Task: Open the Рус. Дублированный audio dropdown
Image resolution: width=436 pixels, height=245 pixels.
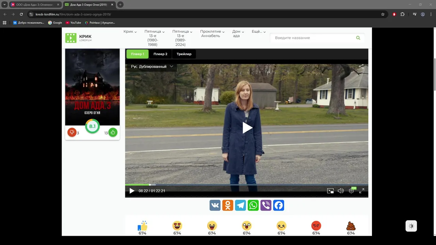Action: tap(152, 66)
